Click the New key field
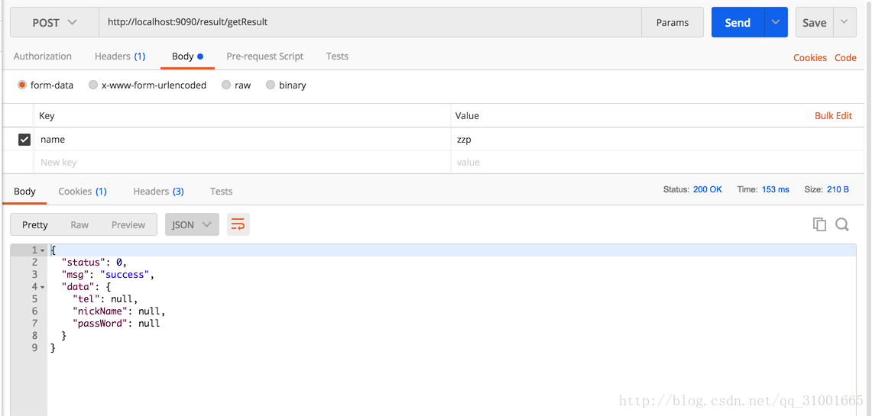 pyautogui.click(x=242, y=162)
